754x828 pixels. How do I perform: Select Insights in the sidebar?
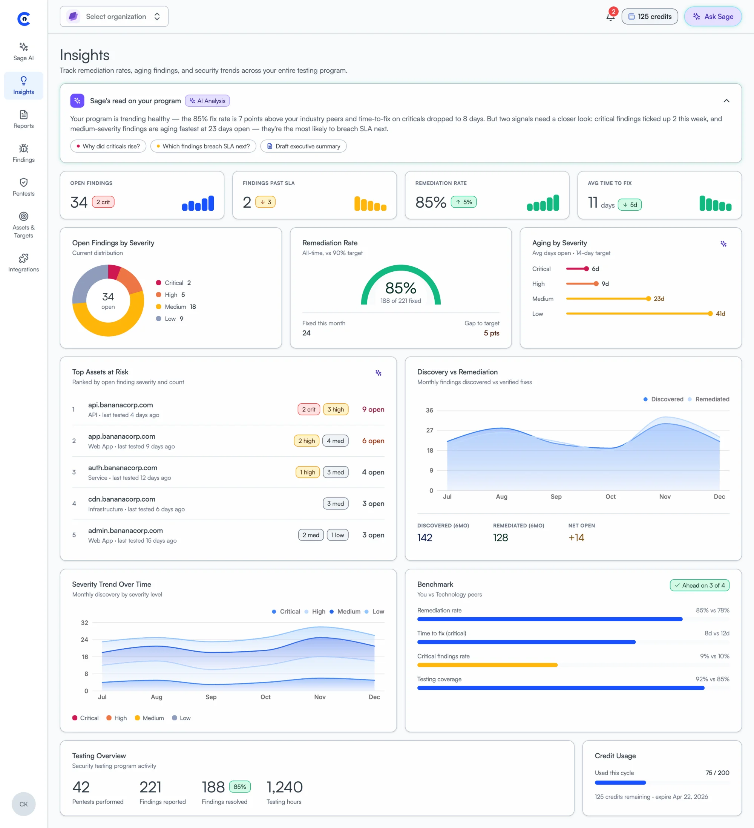pyautogui.click(x=23, y=86)
